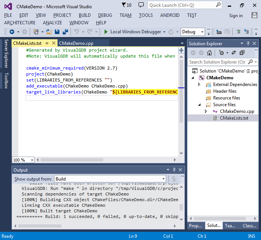The image size is (261, 240).
Task: Click the Redo arrow icon
Action: 90,32
